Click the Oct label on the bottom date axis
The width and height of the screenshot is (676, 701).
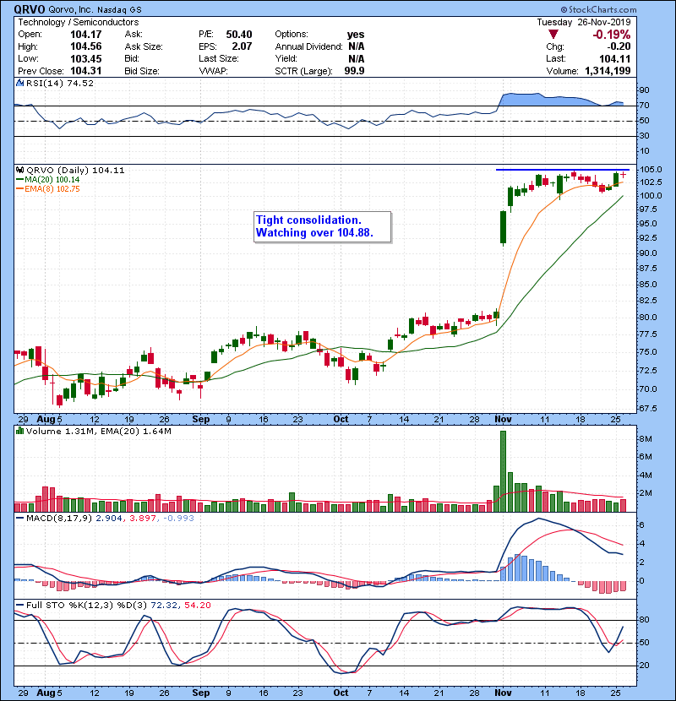pyautogui.click(x=341, y=693)
